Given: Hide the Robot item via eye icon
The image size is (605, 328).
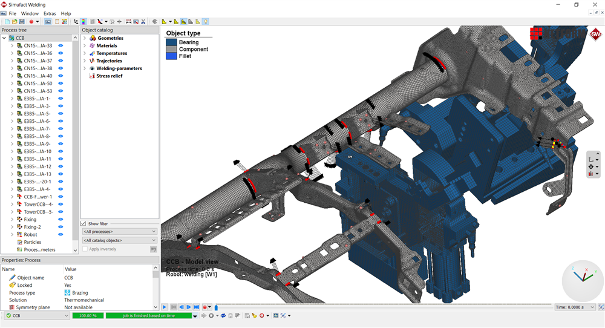Looking at the screenshot, I should (60, 234).
